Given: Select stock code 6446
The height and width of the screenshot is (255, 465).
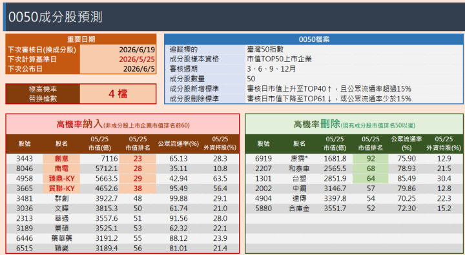Looking at the screenshot, I should click(x=25, y=238).
